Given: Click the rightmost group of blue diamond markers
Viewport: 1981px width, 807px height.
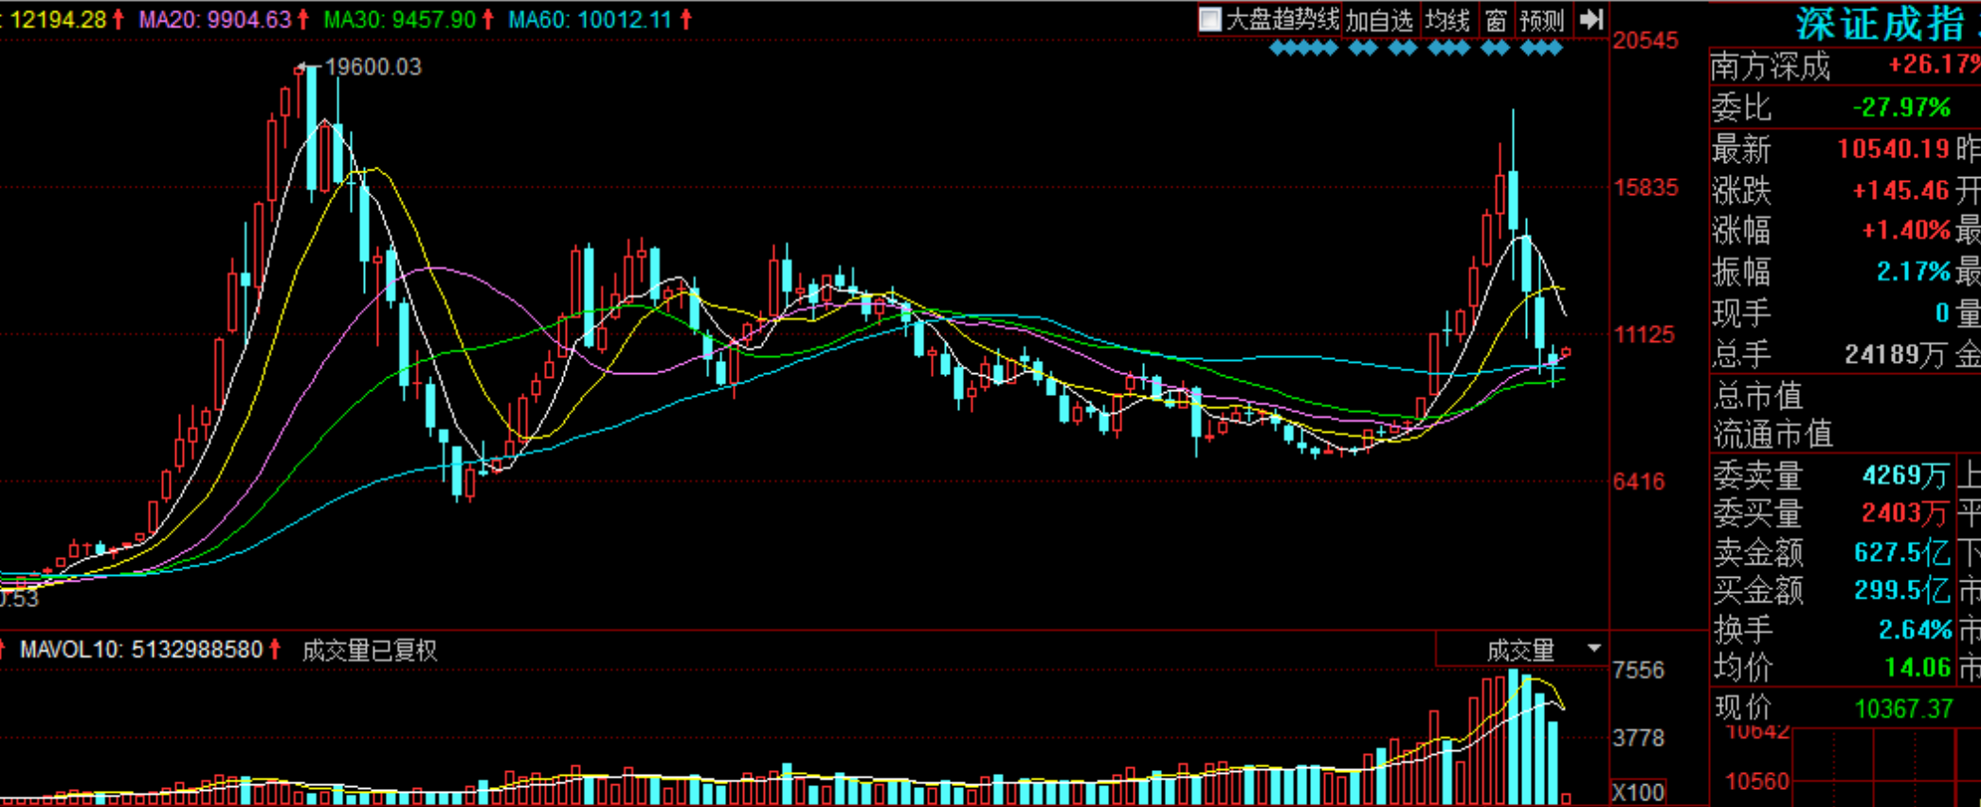Looking at the screenshot, I should (1541, 48).
